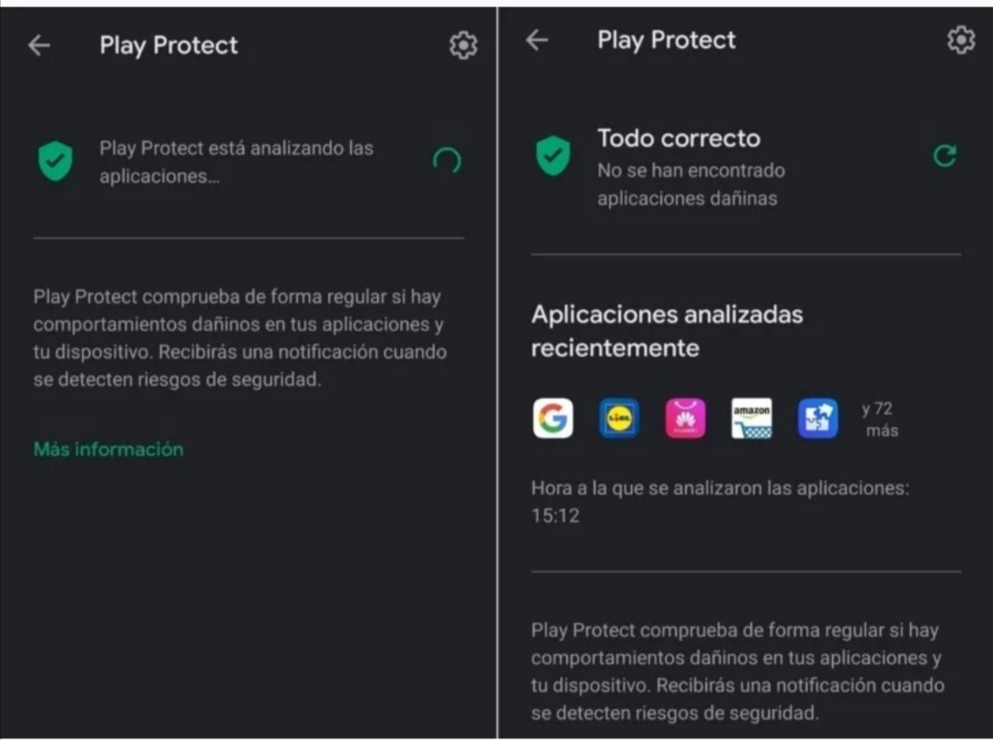Select the Google app icon
993x740 pixels.
(553, 417)
